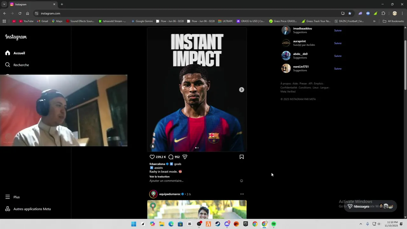Follow nord.in1751 with Suivre

coord(338,69)
